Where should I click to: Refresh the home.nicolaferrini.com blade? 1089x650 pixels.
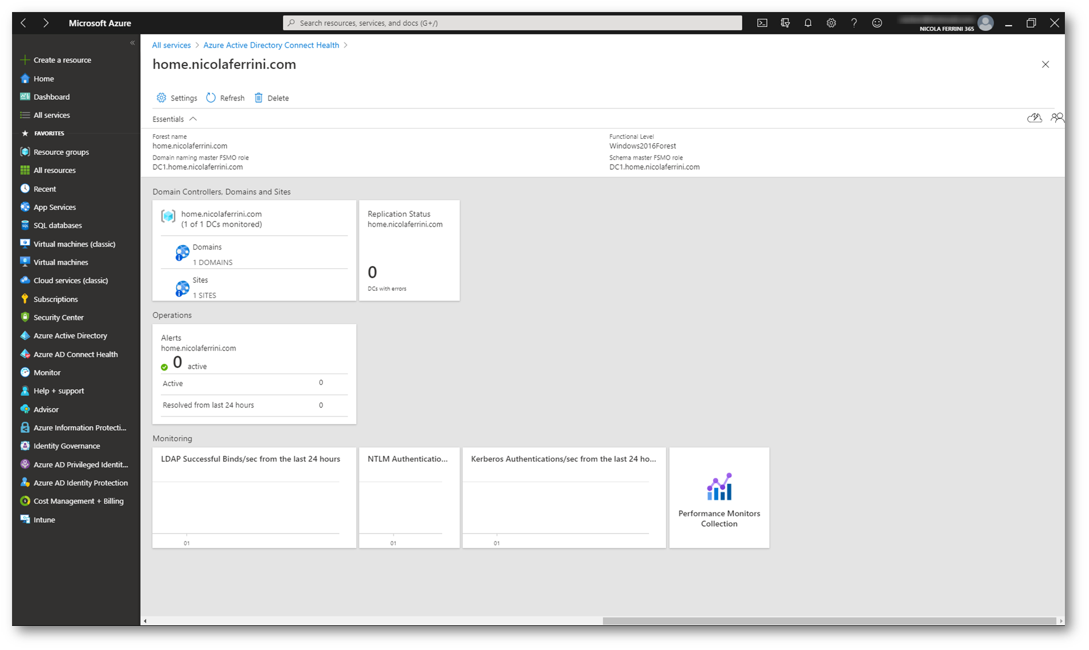(225, 98)
